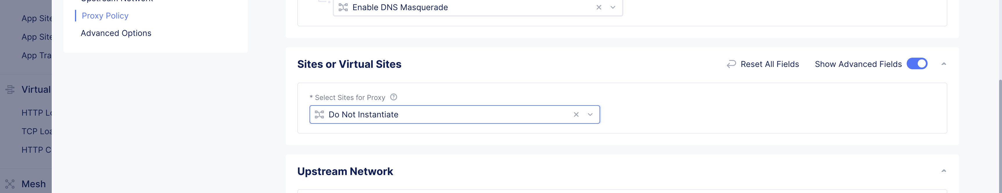The height and width of the screenshot is (193, 1002).
Task: Open the Enable DNS Masquerade dropdown arrow
Action: coord(613,7)
